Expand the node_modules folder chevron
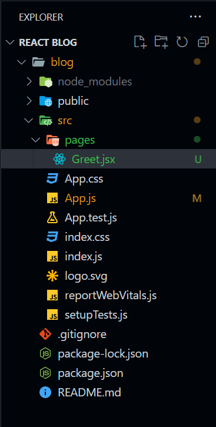The width and height of the screenshot is (216, 427). tap(29, 81)
